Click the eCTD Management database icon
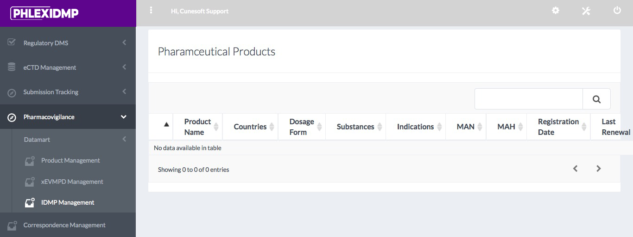 [12, 67]
